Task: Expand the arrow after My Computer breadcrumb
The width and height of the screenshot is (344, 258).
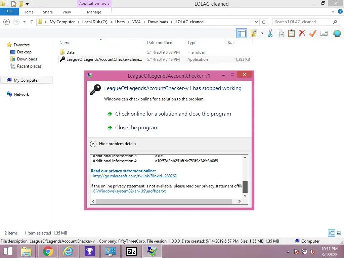Action: (x=78, y=22)
